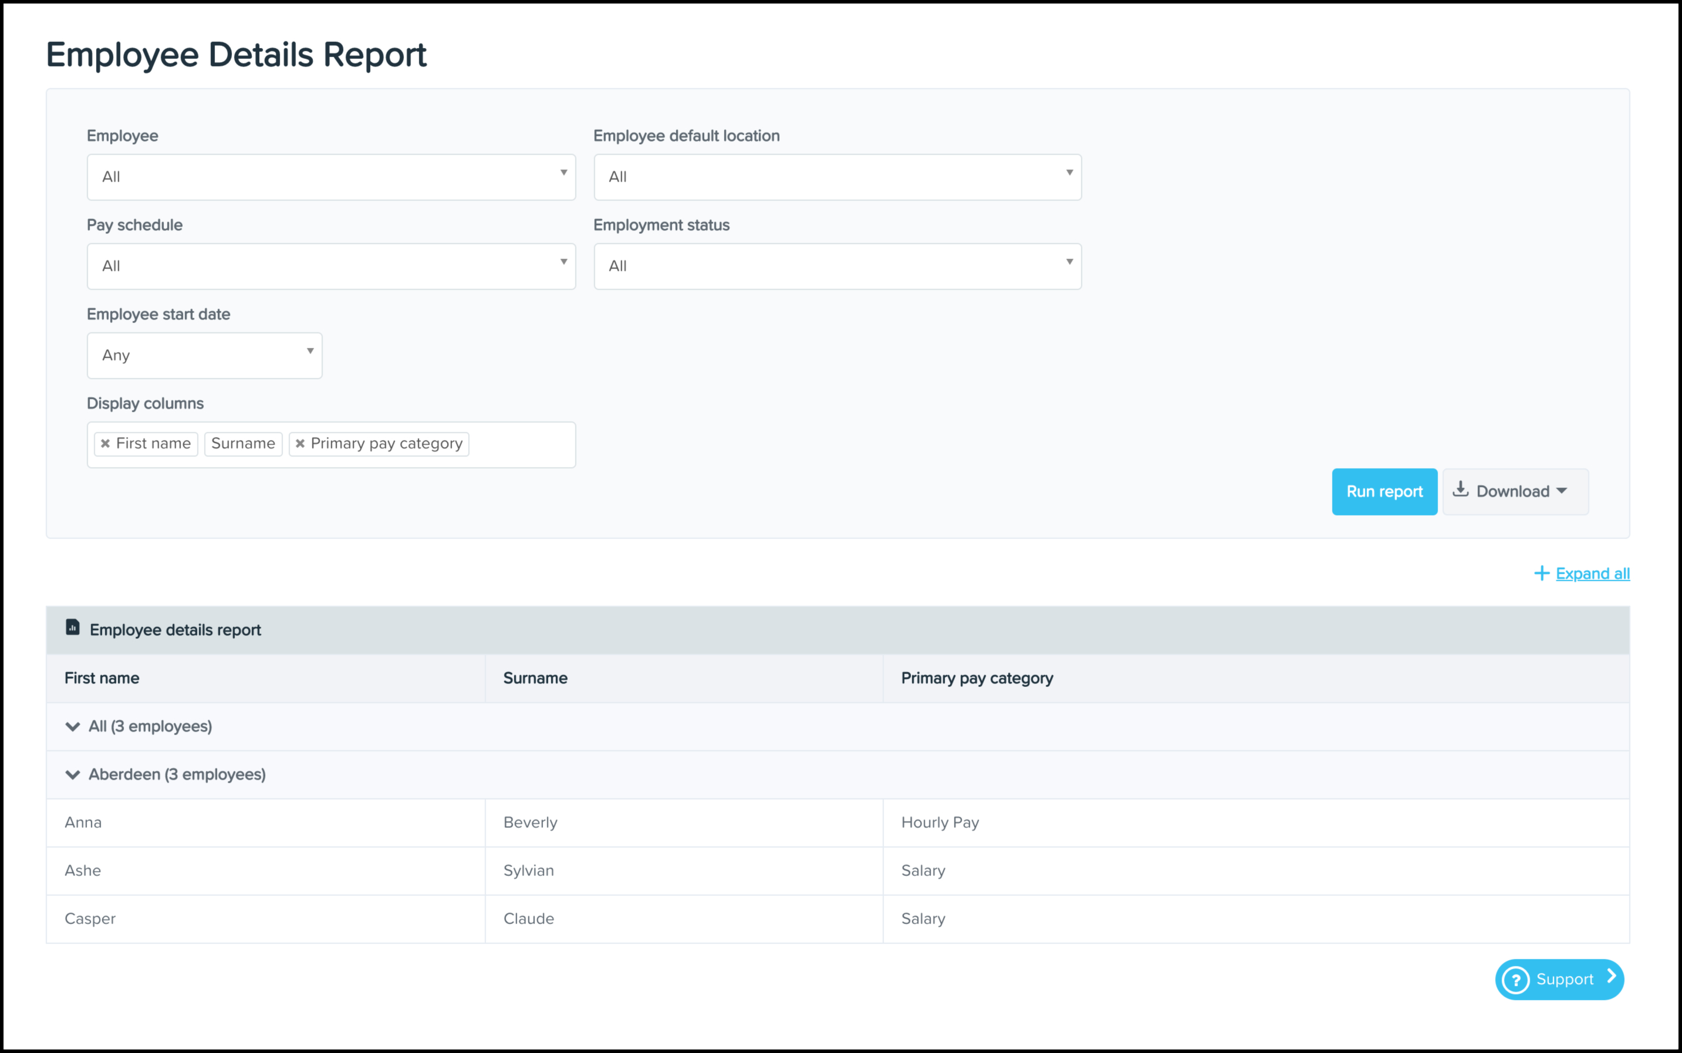Remove First name tag via x icon
The height and width of the screenshot is (1053, 1682).
pyautogui.click(x=105, y=444)
